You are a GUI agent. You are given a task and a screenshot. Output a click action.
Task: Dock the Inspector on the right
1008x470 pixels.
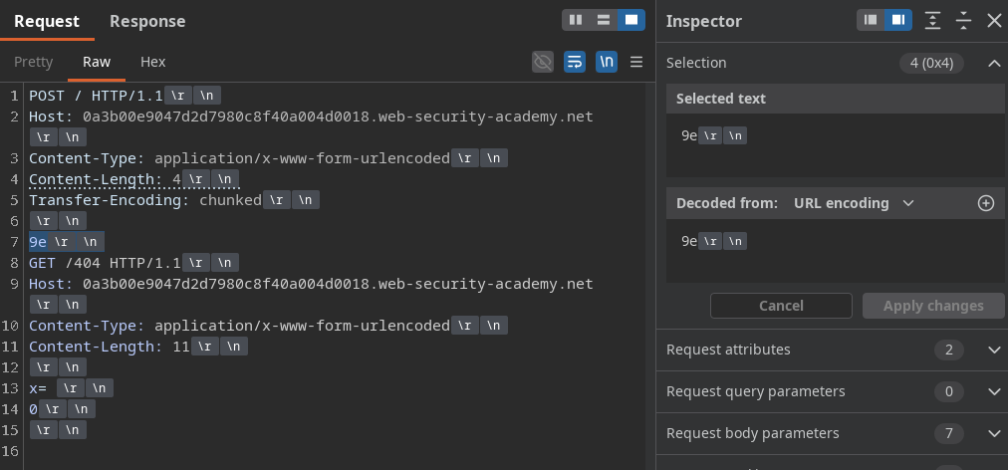pyautogui.click(x=898, y=21)
